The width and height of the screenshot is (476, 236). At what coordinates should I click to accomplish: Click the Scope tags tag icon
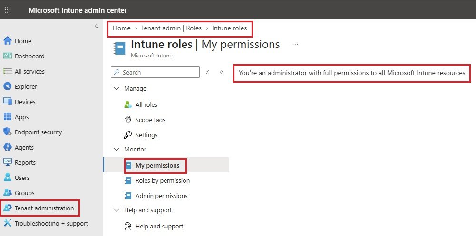click(x=128, y=120)
